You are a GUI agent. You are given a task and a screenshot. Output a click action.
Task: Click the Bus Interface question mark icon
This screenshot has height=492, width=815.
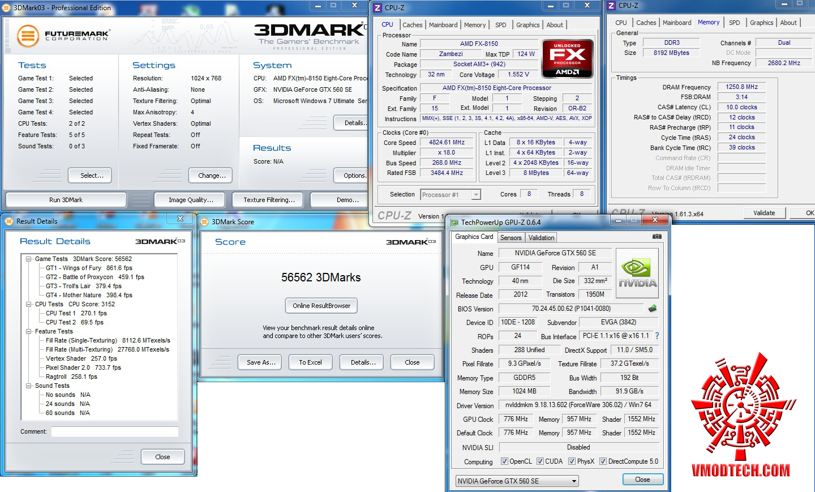[x=657, y=336]
